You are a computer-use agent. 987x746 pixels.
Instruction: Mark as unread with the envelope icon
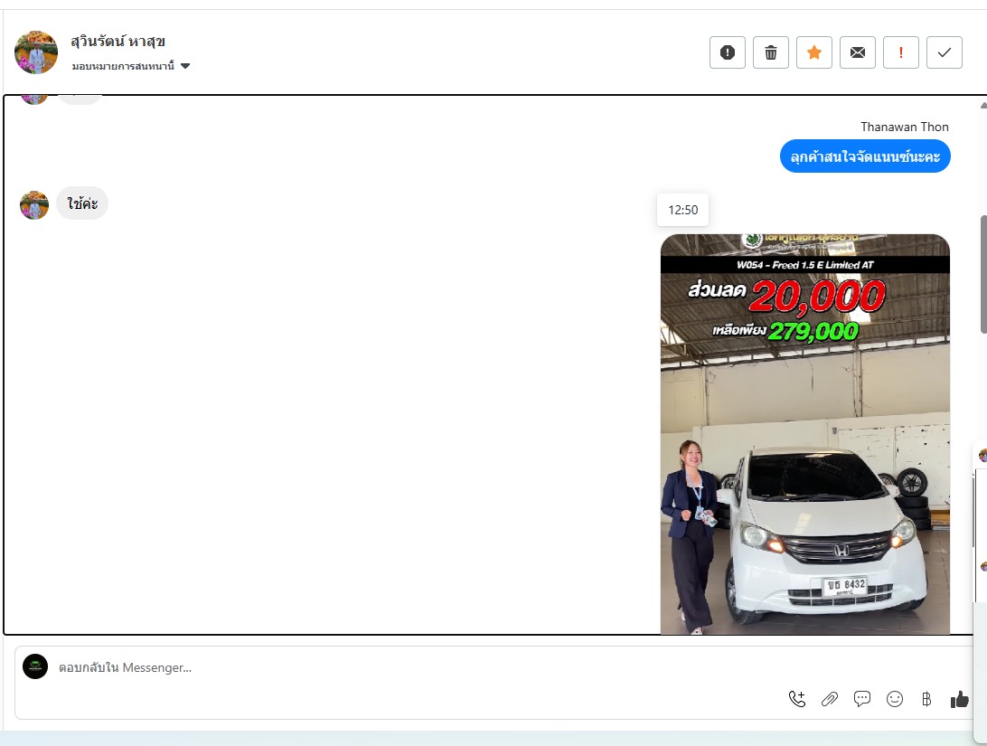pos(858,52)
